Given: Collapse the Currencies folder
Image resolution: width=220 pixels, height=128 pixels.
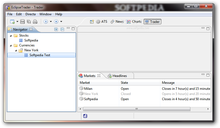Looking at the screenshot, I should pos(11,46).
